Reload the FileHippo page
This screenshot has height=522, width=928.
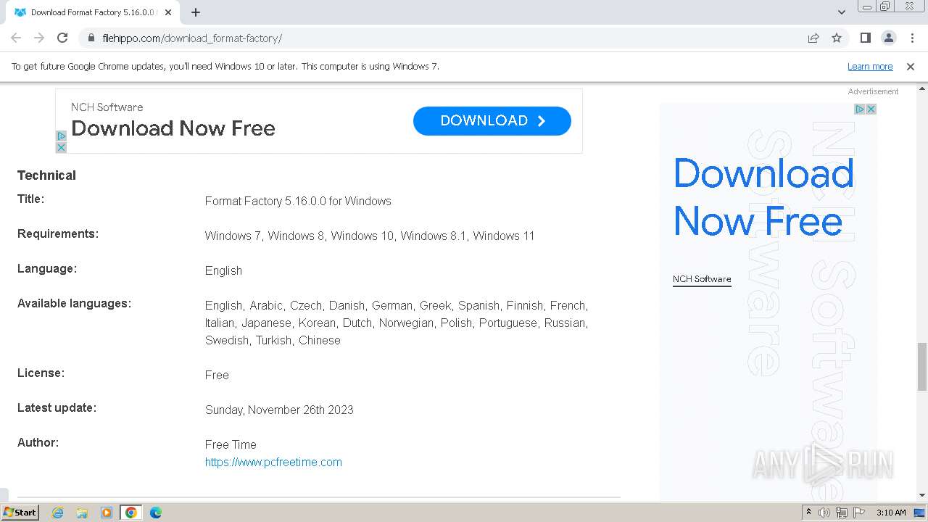point(62,38)
